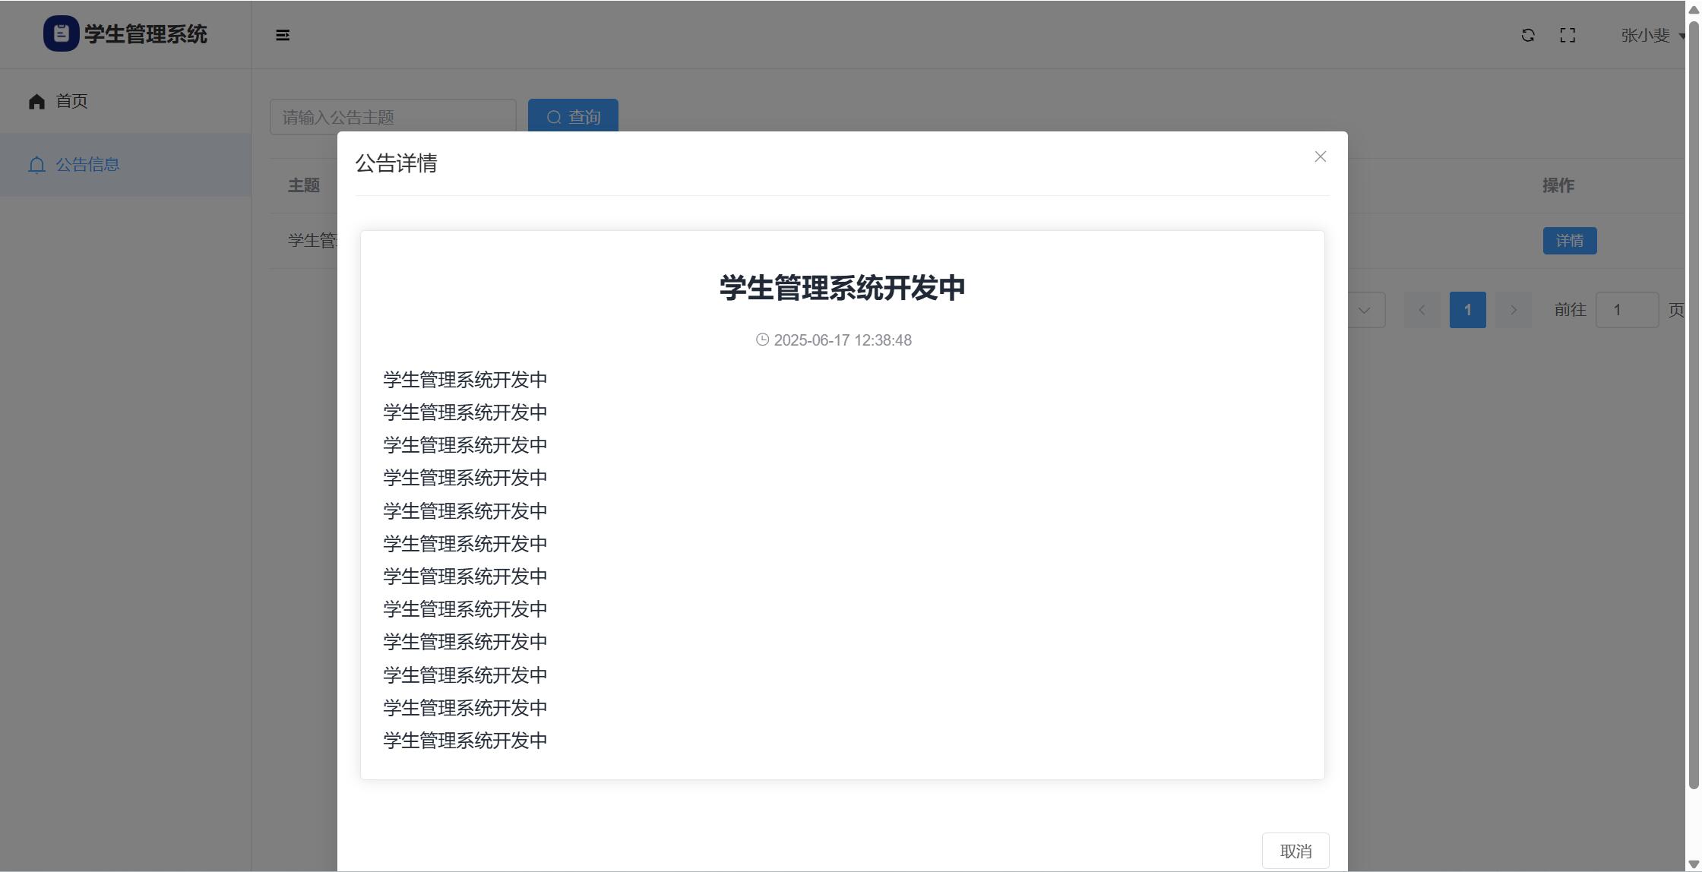This screenshot has height=872, width=1702.
Task: Go to next page arrow
Action: point(1513,310)
